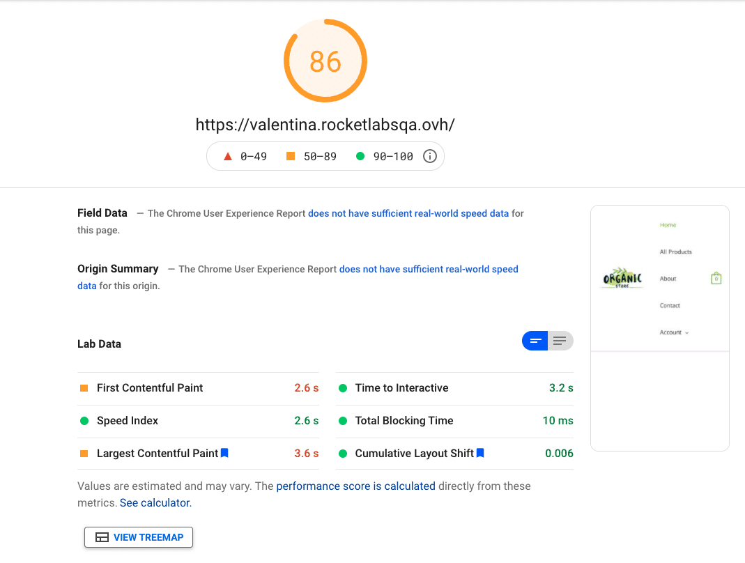Click the performance score gauge showing 86

click(325, 61)
